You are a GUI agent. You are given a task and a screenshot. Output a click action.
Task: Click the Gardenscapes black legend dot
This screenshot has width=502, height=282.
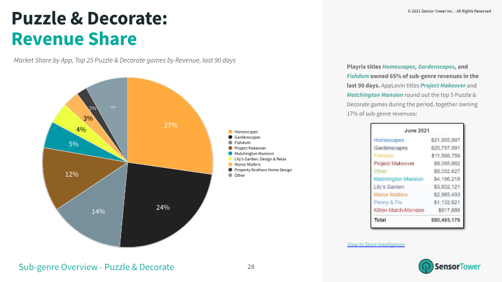[230, 137]
